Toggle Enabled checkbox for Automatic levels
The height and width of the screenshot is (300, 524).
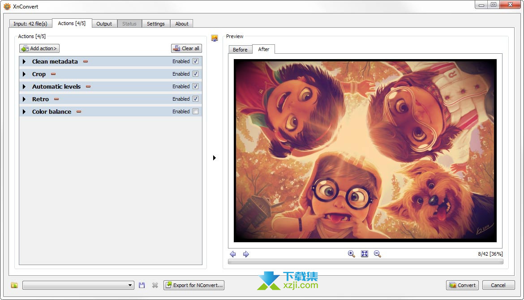click(196, 86)
